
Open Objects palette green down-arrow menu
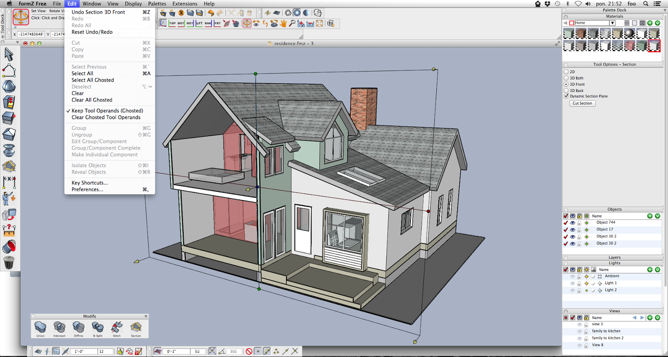click(x=658, y=216)
